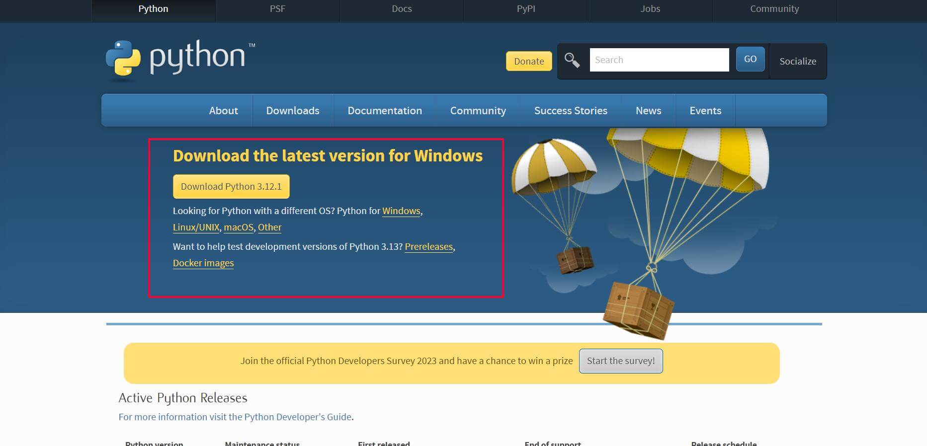Follow the Windows download link
Image resolution: width=927 pixels, height=446 pixels.
401,211
